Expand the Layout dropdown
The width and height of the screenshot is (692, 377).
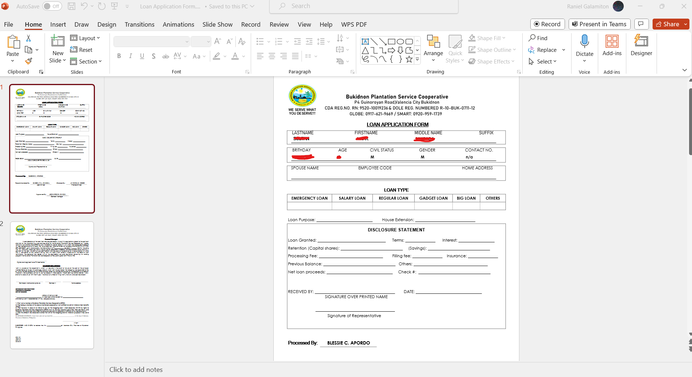tap(85, 38)
